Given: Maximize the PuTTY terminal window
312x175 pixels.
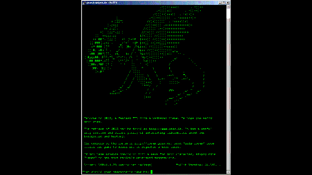Looking at the screenshot, I should point(224,3).
